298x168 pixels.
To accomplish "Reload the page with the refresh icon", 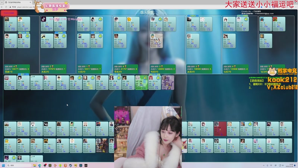I will (x=6, y=7).
